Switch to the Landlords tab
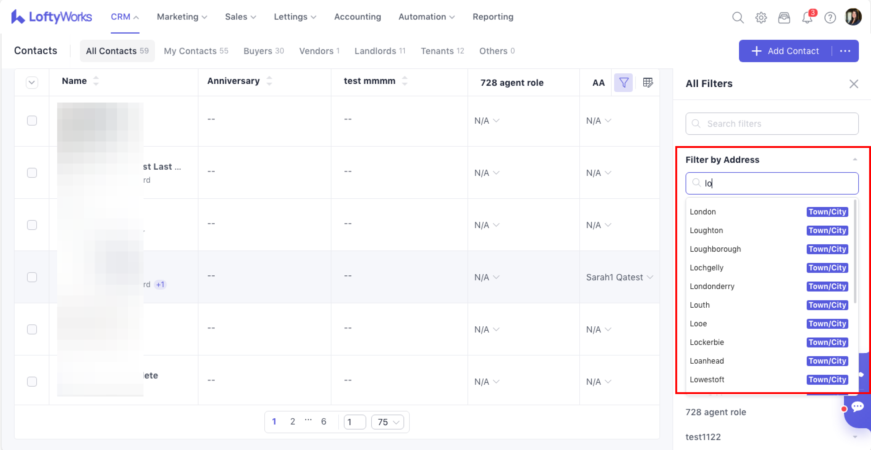The width and height of the screenshot is (871, 450). coord(380,51)
